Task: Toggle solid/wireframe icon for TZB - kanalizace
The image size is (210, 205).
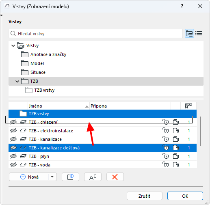Action: tap(176, 139)
